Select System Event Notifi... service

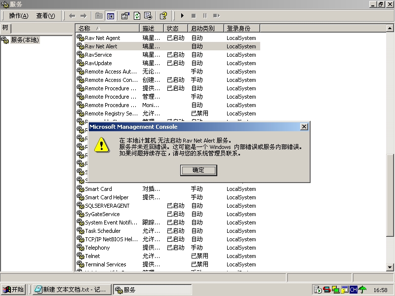[x=111, y=222]
